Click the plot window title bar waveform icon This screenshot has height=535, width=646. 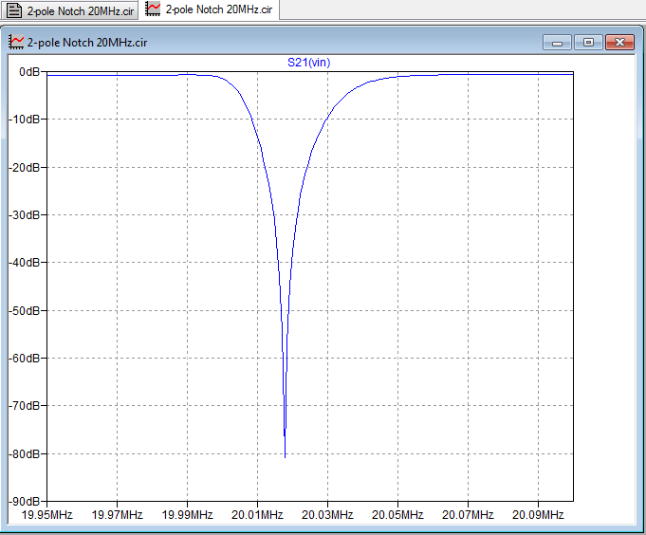pos(16,42)
